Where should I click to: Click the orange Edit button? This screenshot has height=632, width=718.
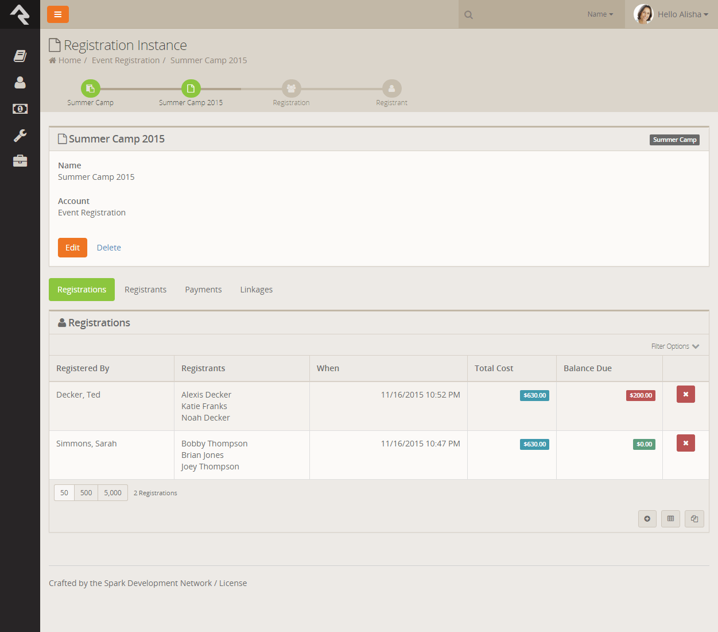(72, 248)
